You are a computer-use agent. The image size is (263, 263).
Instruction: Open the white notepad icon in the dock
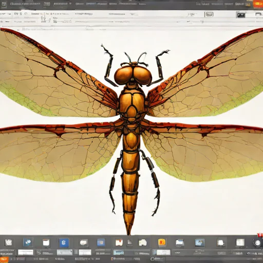point(46,242)
